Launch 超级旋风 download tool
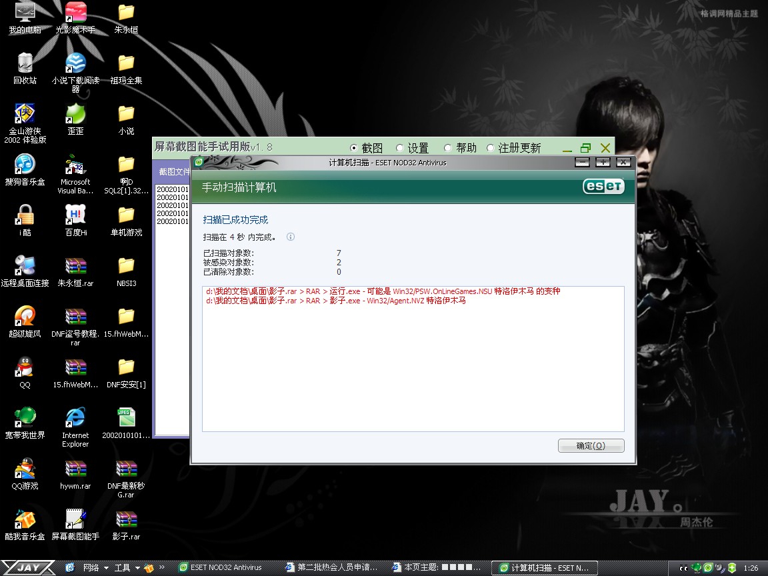768x576 pixels. tap(25, 322)
